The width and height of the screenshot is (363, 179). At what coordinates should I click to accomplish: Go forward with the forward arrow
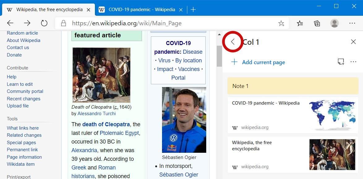(27, 23)
